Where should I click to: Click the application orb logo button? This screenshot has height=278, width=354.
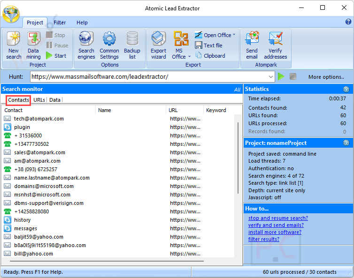point(11,14)
